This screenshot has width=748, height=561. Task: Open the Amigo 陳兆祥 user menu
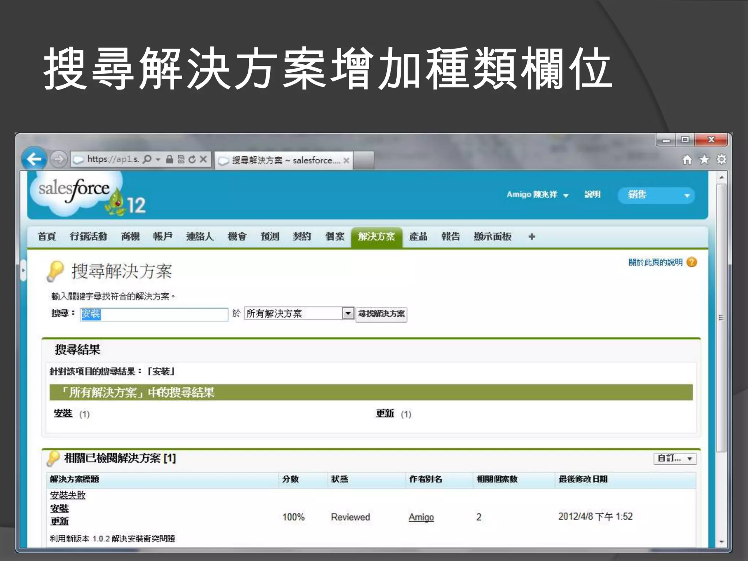pyautogui.click(x=538, y=195)
